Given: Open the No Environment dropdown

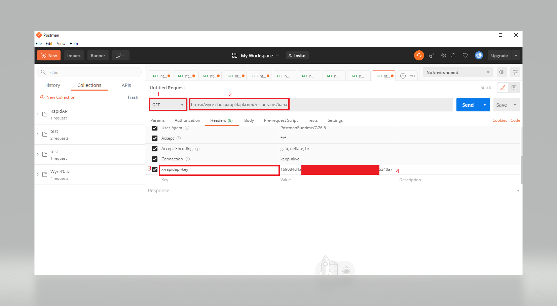Looking at the screenshot, I should [458, 72].
